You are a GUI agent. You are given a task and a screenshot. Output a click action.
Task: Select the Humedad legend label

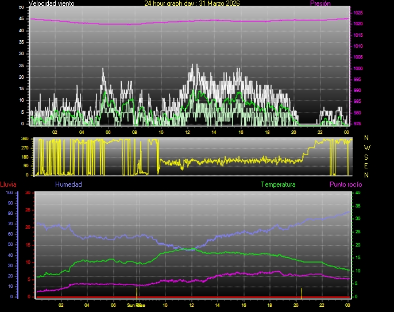click(x=68, y=184)
